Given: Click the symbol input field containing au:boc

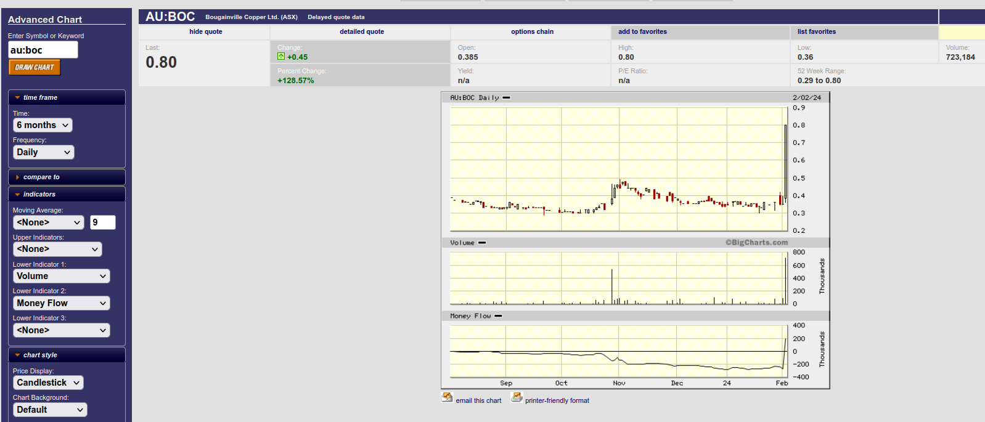Looking at the screenshot, I should point(43,50).
